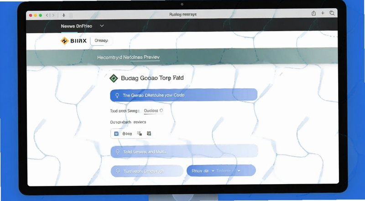Viewport: 365px width, 201px height.
Task: Click the bulb icon in 'Told tamase and Mulox' bar
Action: click(118, 152)
